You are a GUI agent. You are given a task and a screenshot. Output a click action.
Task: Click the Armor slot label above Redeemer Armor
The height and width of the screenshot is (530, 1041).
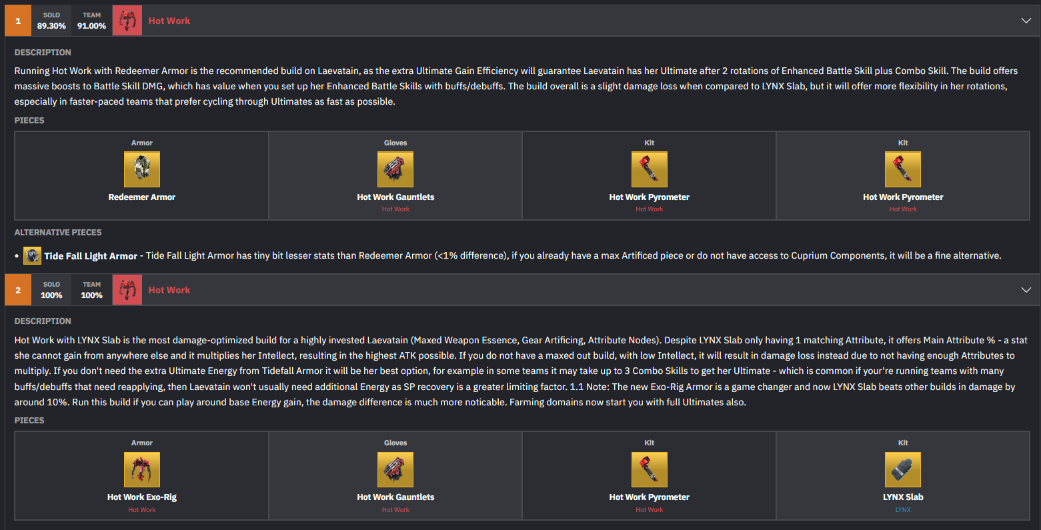142,143
